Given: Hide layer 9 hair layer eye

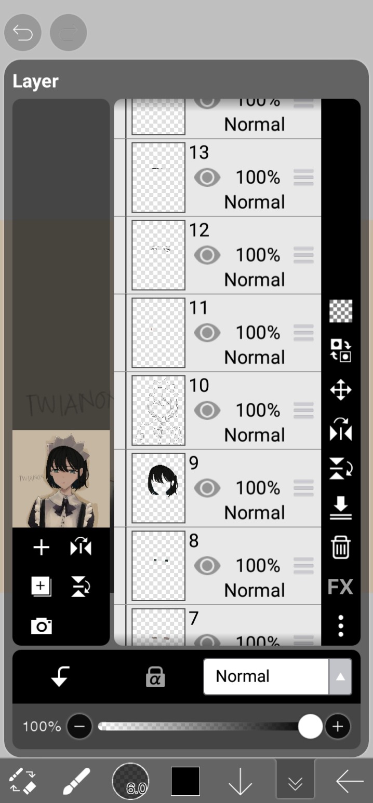Looking at the screenshot, I should click(207, 488).
